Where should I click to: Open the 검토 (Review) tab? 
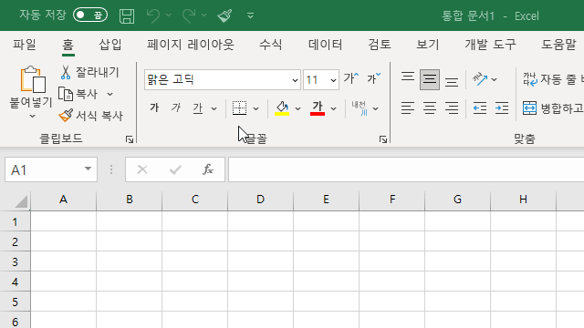click(x=380, y=45)
